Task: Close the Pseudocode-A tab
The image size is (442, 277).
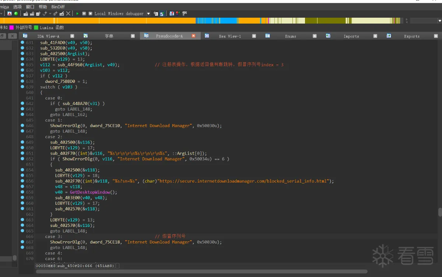Action: coord(193,36)
